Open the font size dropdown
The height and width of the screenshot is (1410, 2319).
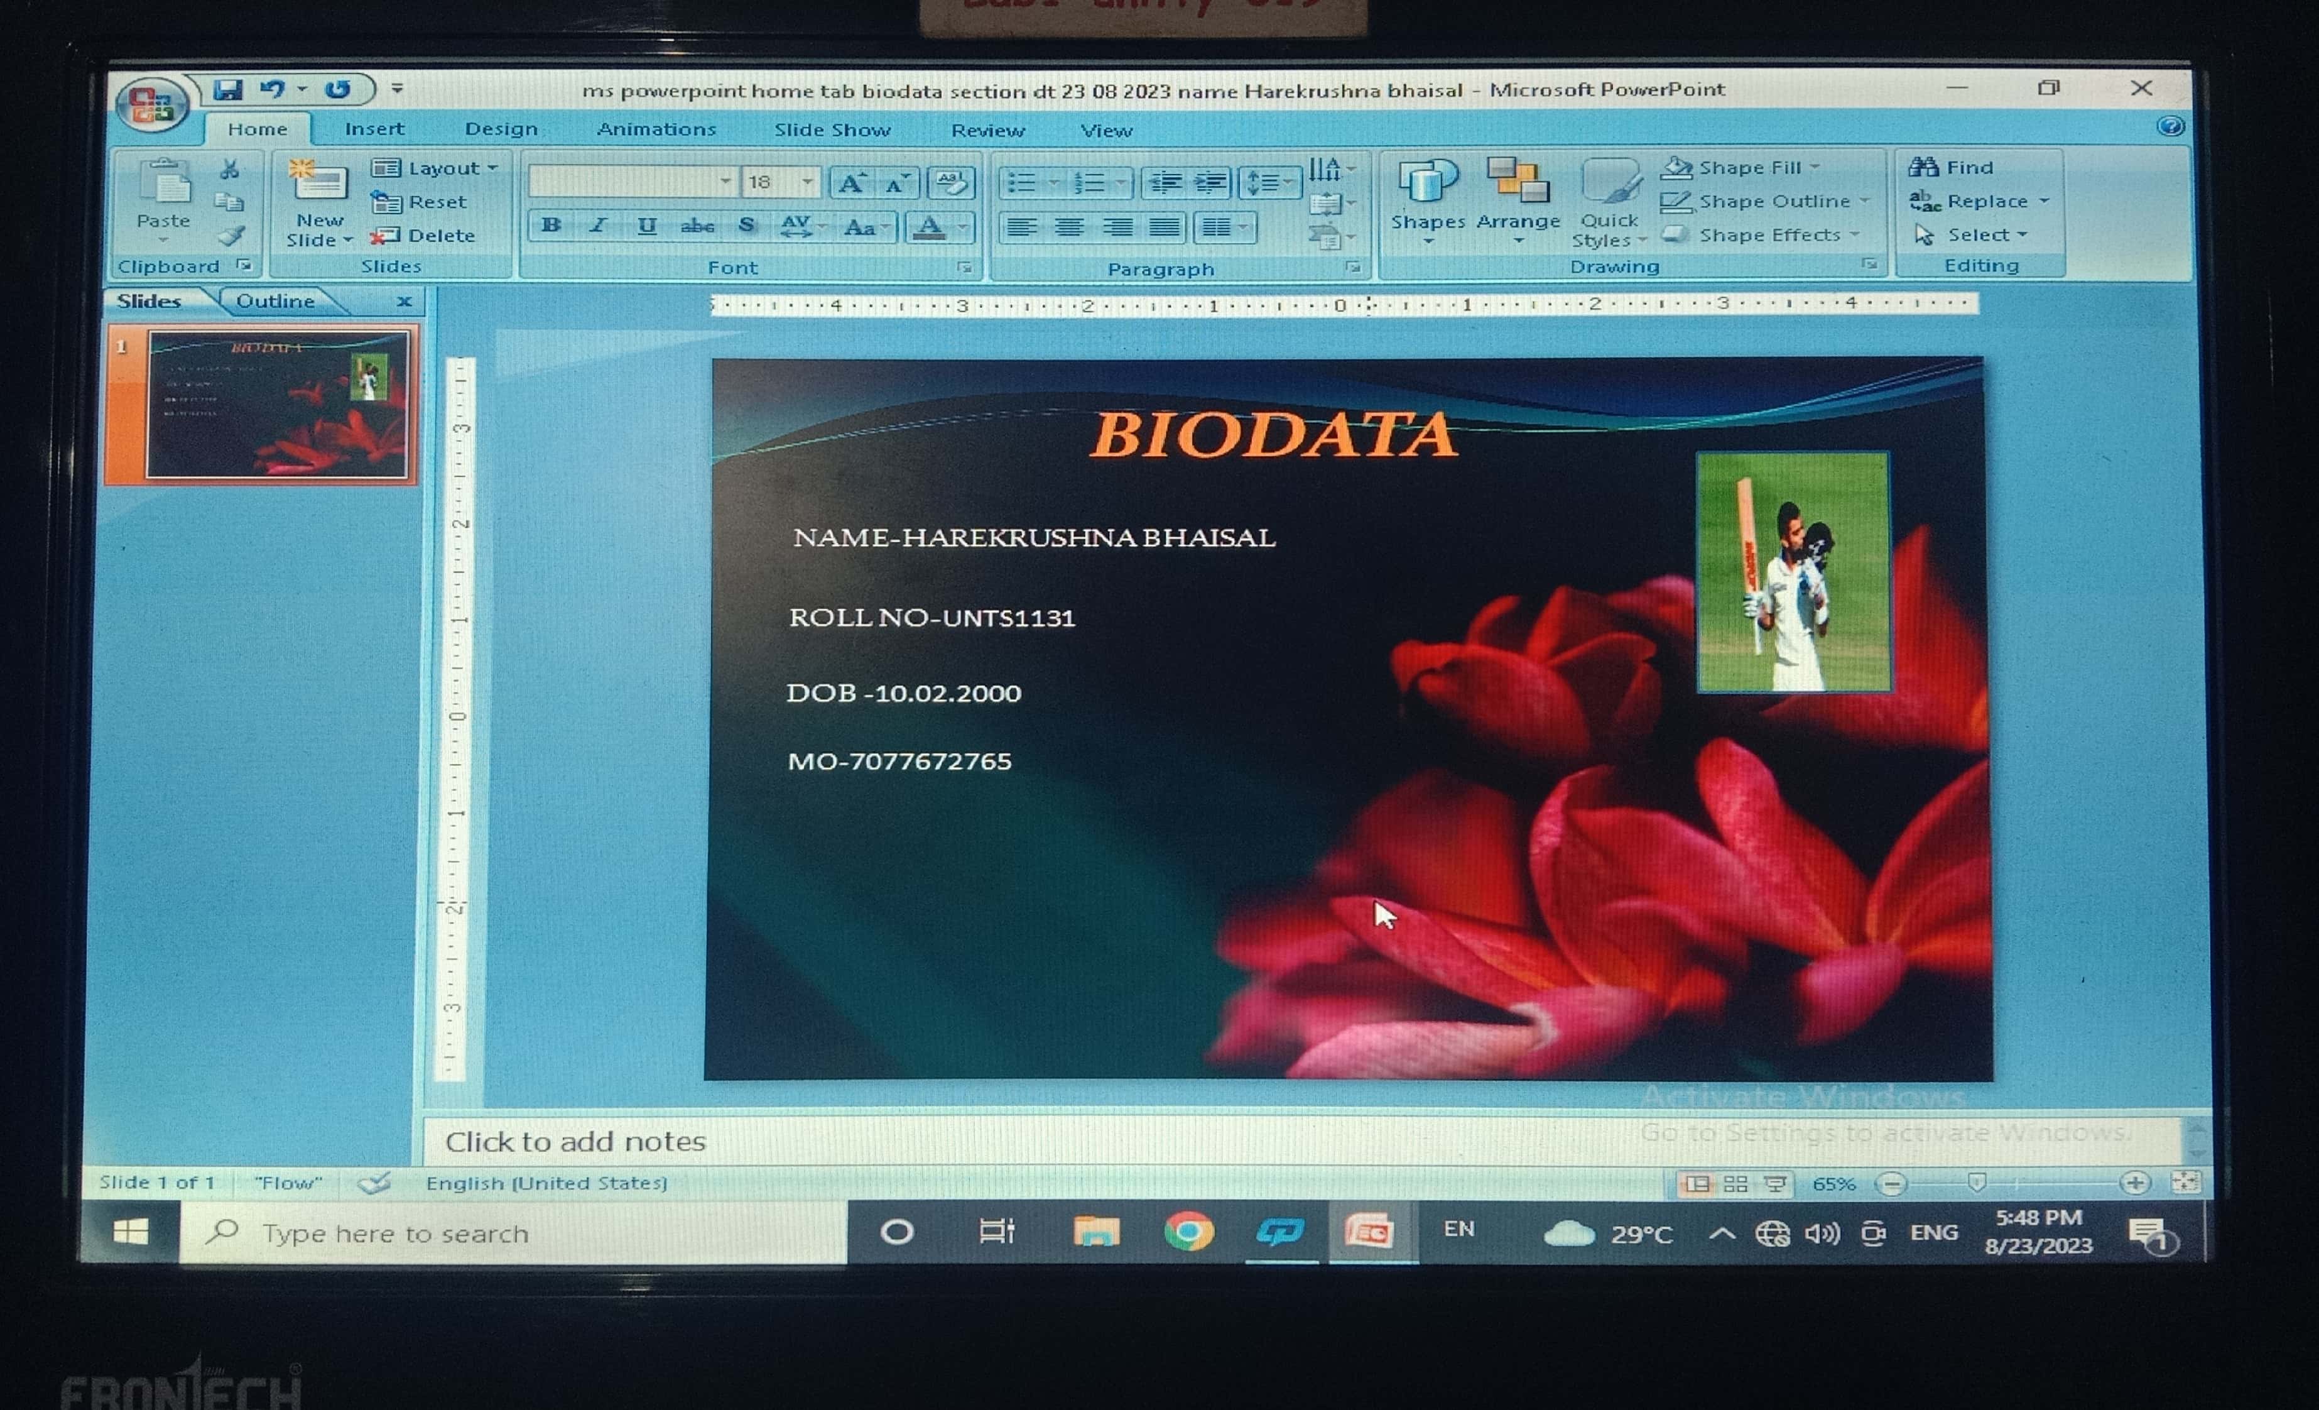(806, 181)
